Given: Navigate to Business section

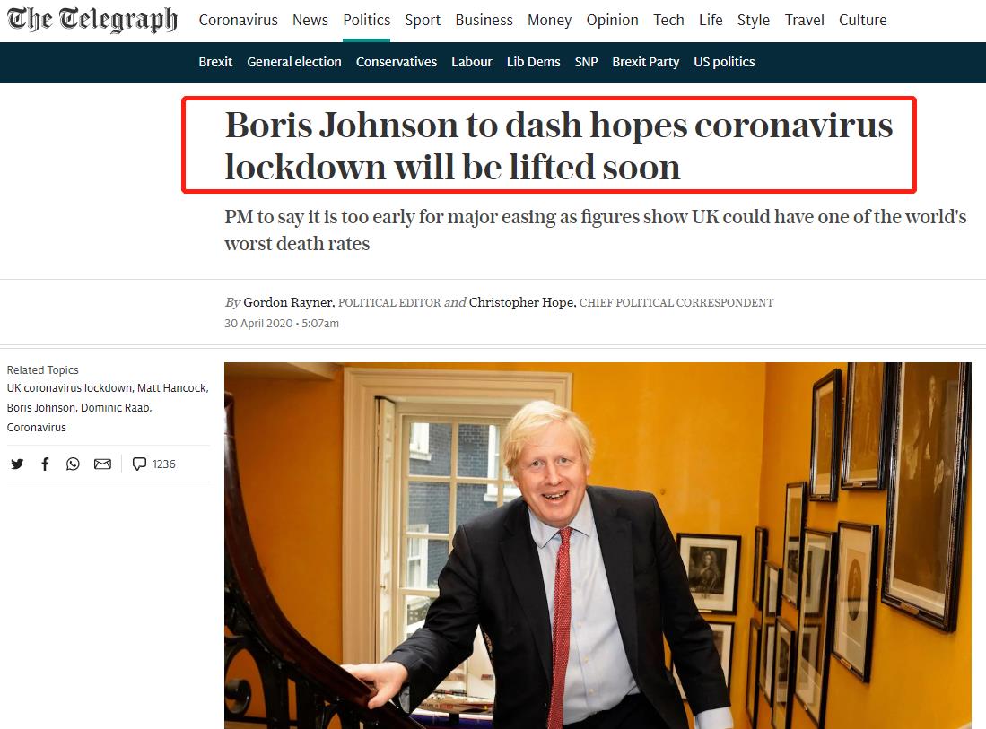Looking at the screenshot, I should (484, 20).
